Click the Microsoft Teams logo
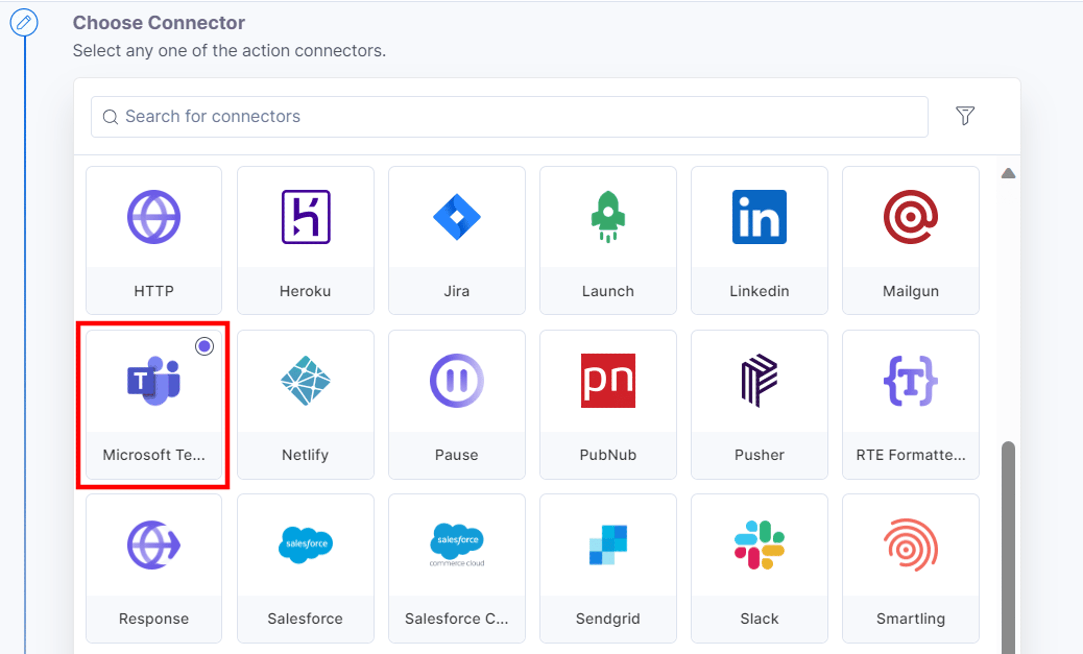Screen dimensions: 1083x654 (x=154, y=381)
